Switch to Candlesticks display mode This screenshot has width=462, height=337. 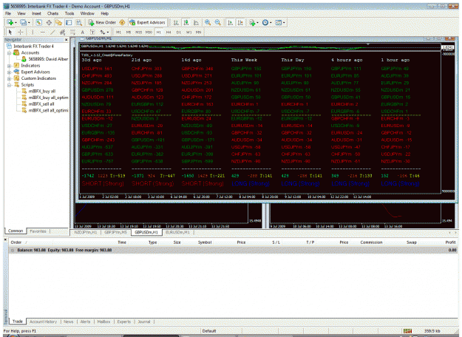coord(186,22)
